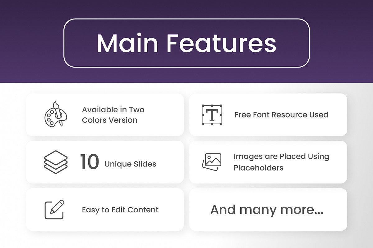This screenshot has width=373, height=248.
Task: Click the 'And many more...' card
Action: (268, 210)
